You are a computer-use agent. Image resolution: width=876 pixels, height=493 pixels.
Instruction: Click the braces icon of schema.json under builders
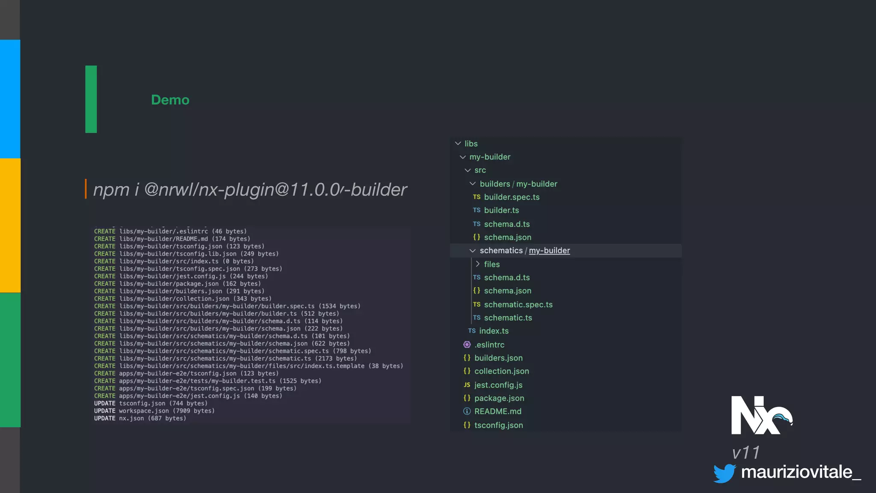(x=476, y=237)
